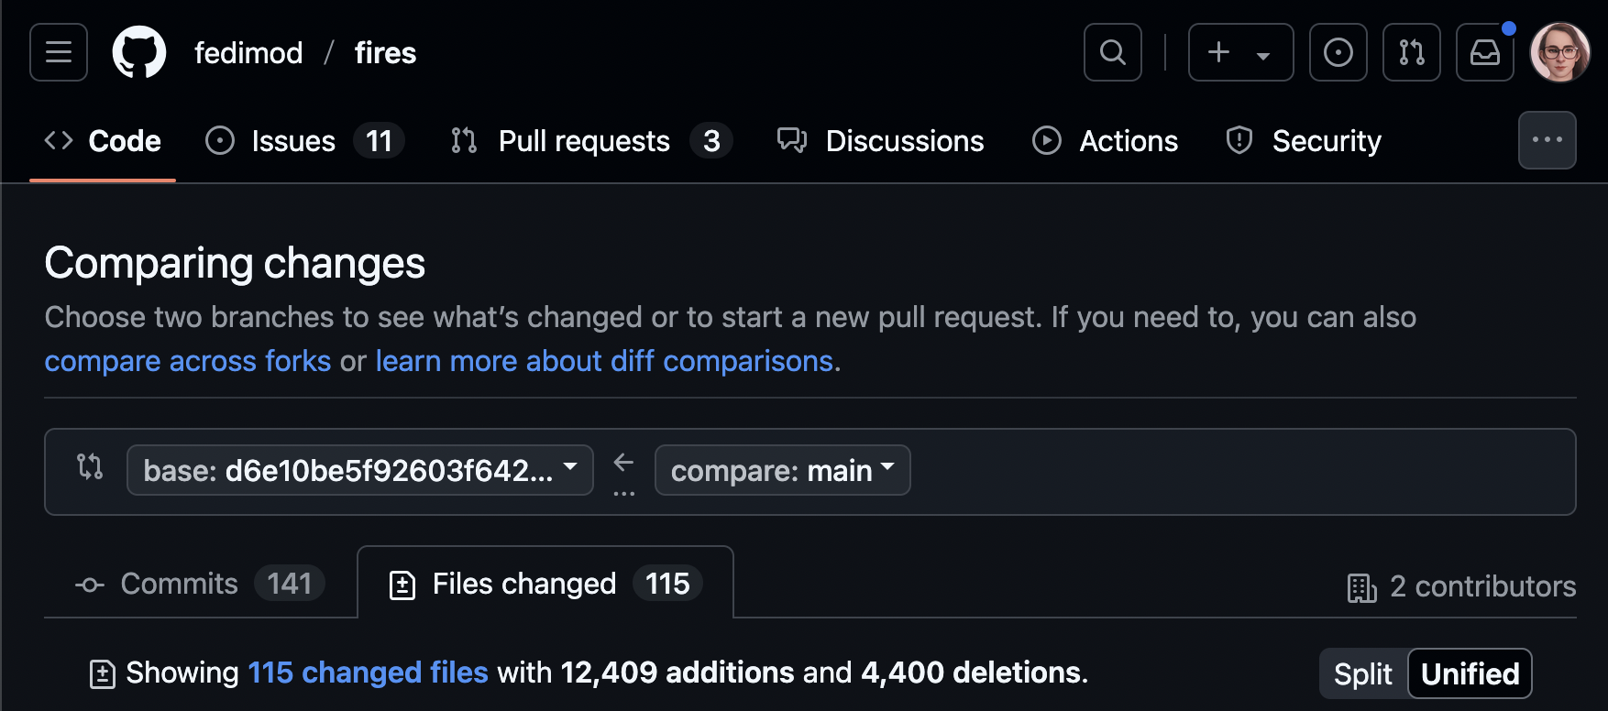
Task: Open pull requests icon in header
Action: tap(1412, 52)
